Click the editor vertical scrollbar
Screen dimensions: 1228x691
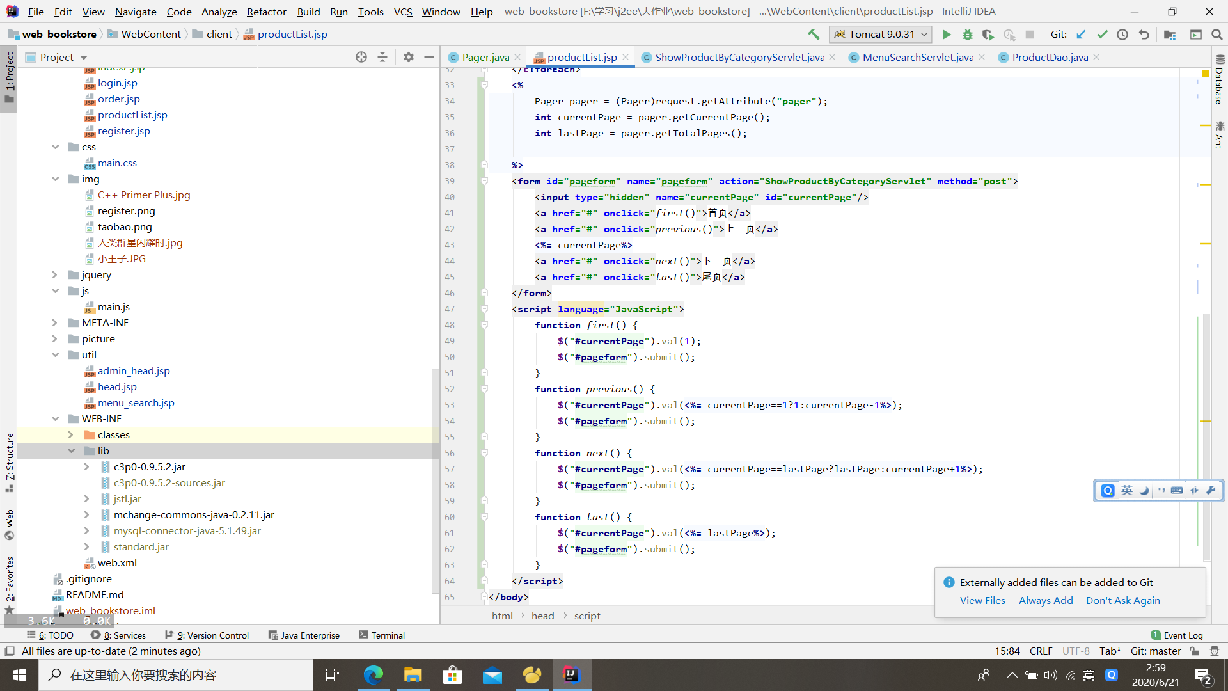coord(1206,436)
